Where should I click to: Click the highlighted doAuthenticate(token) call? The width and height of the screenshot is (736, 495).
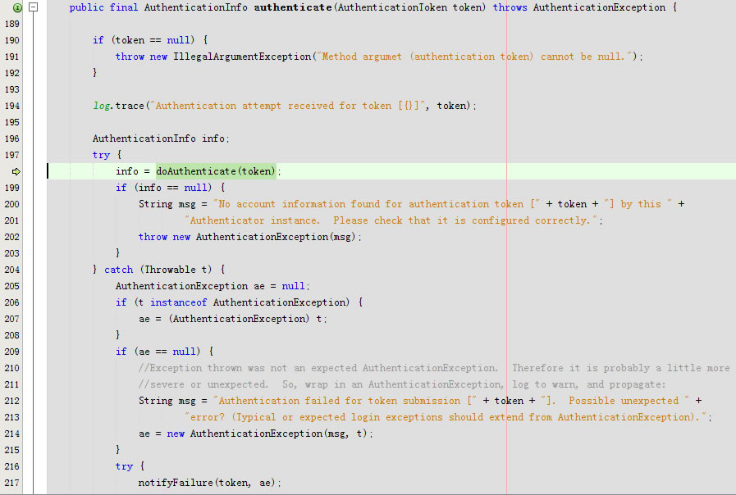pos(216,171)
